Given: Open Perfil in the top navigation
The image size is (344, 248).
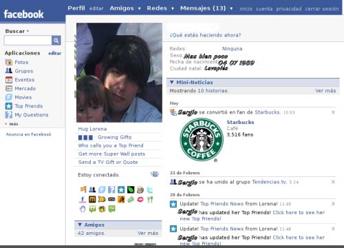Looking at the screenshot, I should (76, 8).
